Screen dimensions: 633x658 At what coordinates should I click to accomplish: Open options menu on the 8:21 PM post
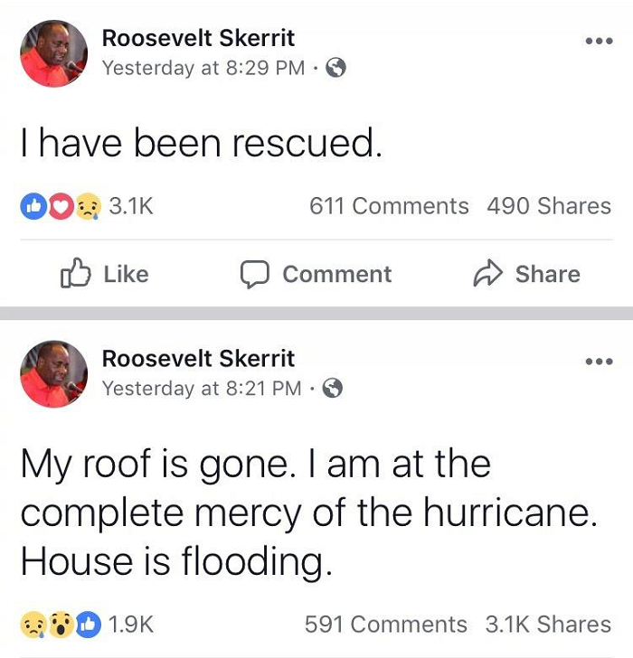599,362
